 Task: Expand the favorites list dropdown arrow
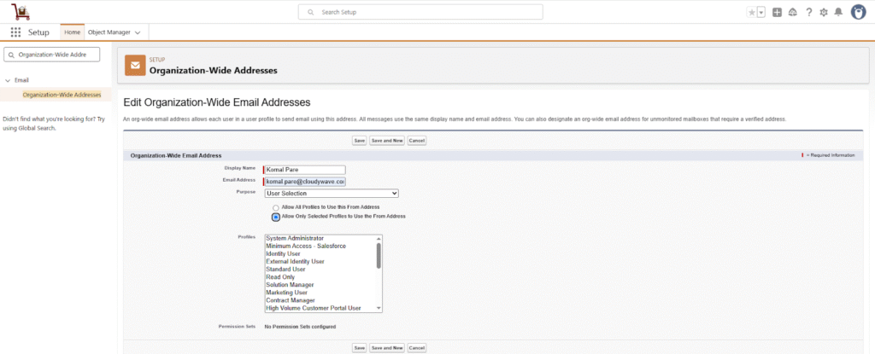(760, 12)
